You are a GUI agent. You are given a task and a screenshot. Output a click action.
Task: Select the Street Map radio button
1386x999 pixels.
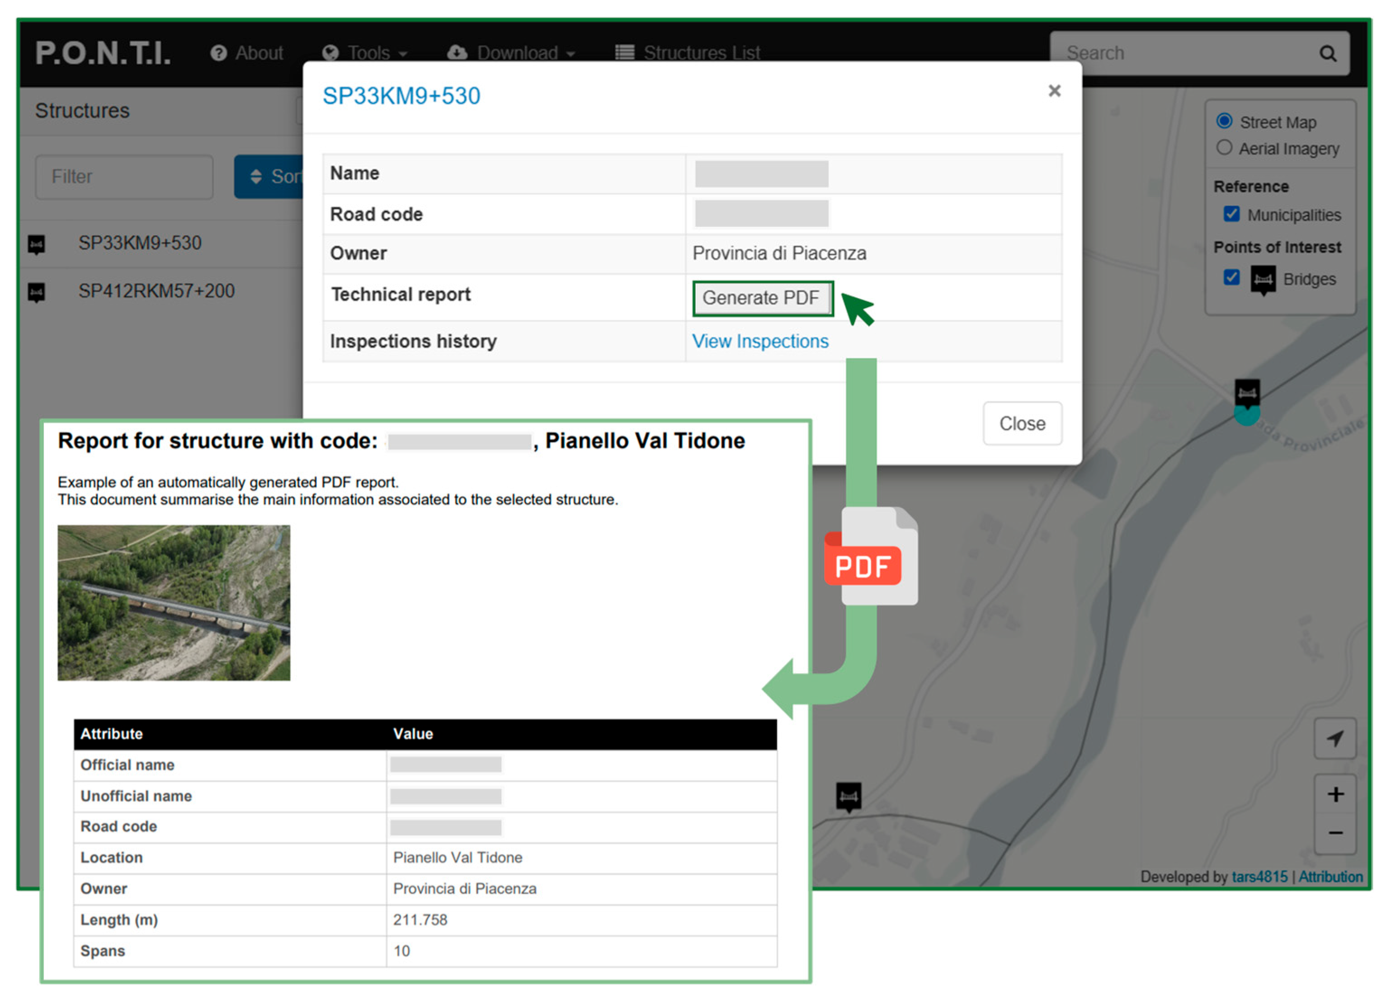pyautogui.click(x=1224, y=121)
